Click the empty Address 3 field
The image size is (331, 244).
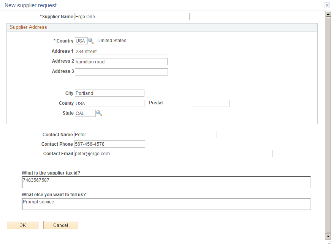(121, 72)
